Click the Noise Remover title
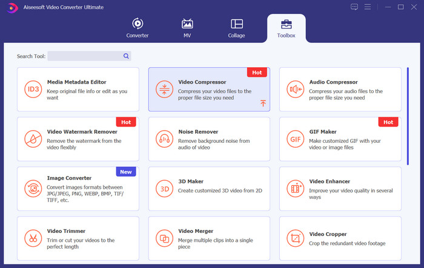424x268 pixels. click(x=198, y=131)
